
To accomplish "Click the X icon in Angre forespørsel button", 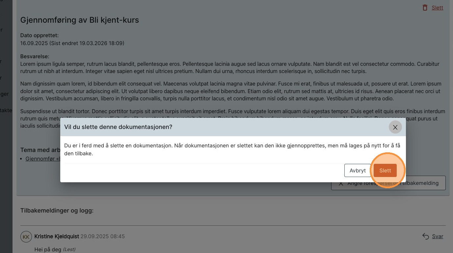I will 341,183.
